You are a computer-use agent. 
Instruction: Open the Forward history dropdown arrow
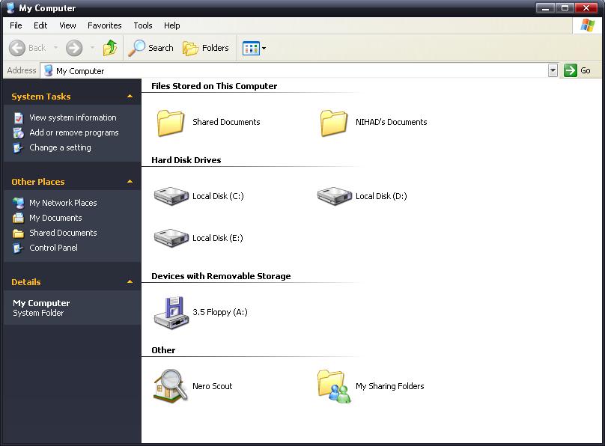[x=92, y=48]
